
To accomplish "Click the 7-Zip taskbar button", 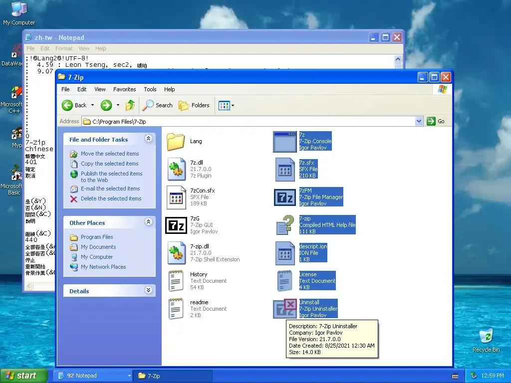I will point(173,376).
